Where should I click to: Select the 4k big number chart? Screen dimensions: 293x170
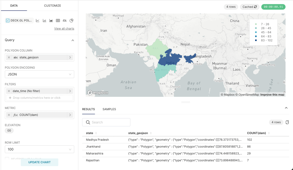(x=65, y=21)
